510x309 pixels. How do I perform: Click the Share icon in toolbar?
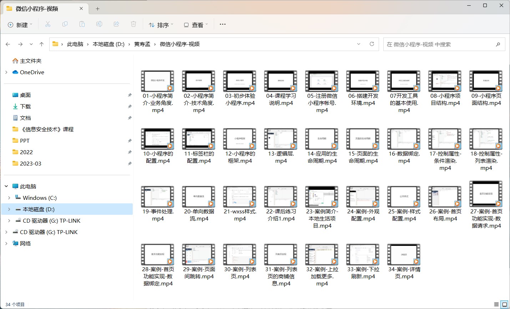[x=116, y=24]
